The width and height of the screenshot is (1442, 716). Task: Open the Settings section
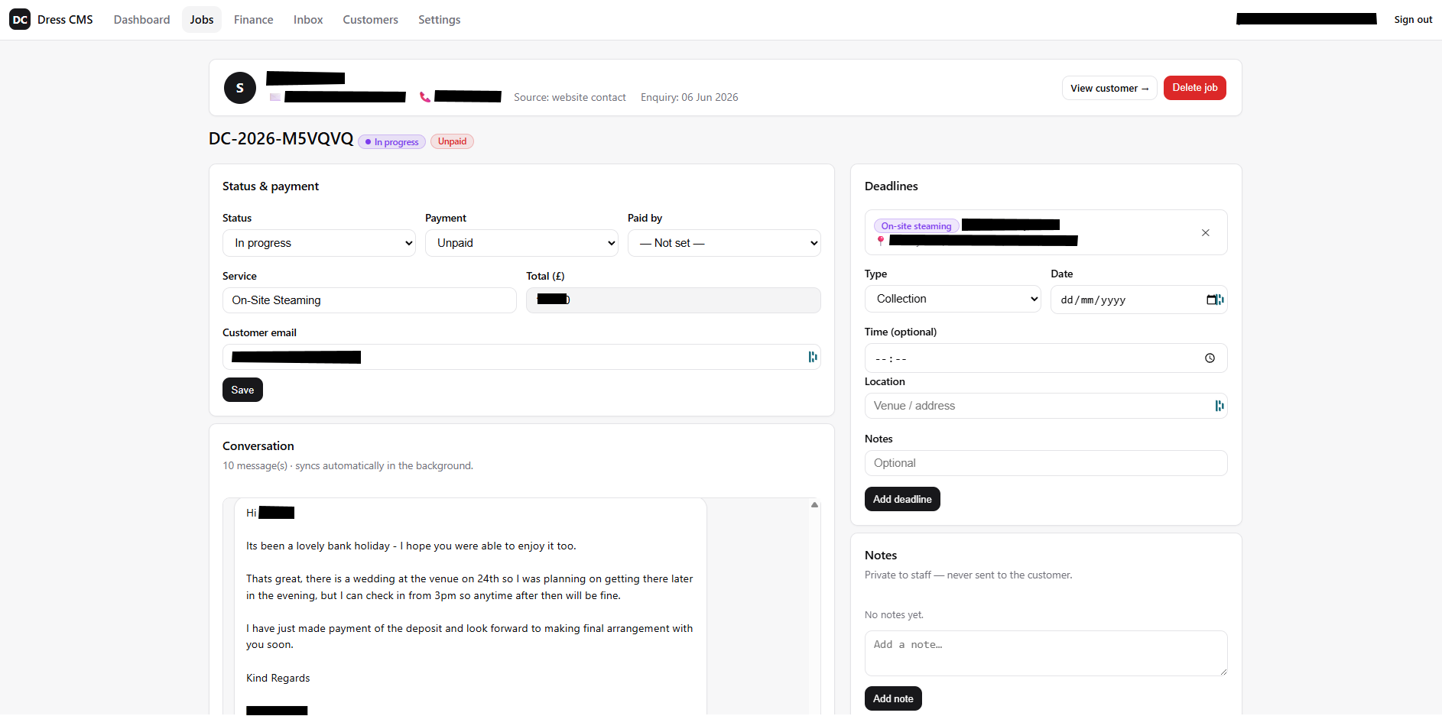point(439,20)
